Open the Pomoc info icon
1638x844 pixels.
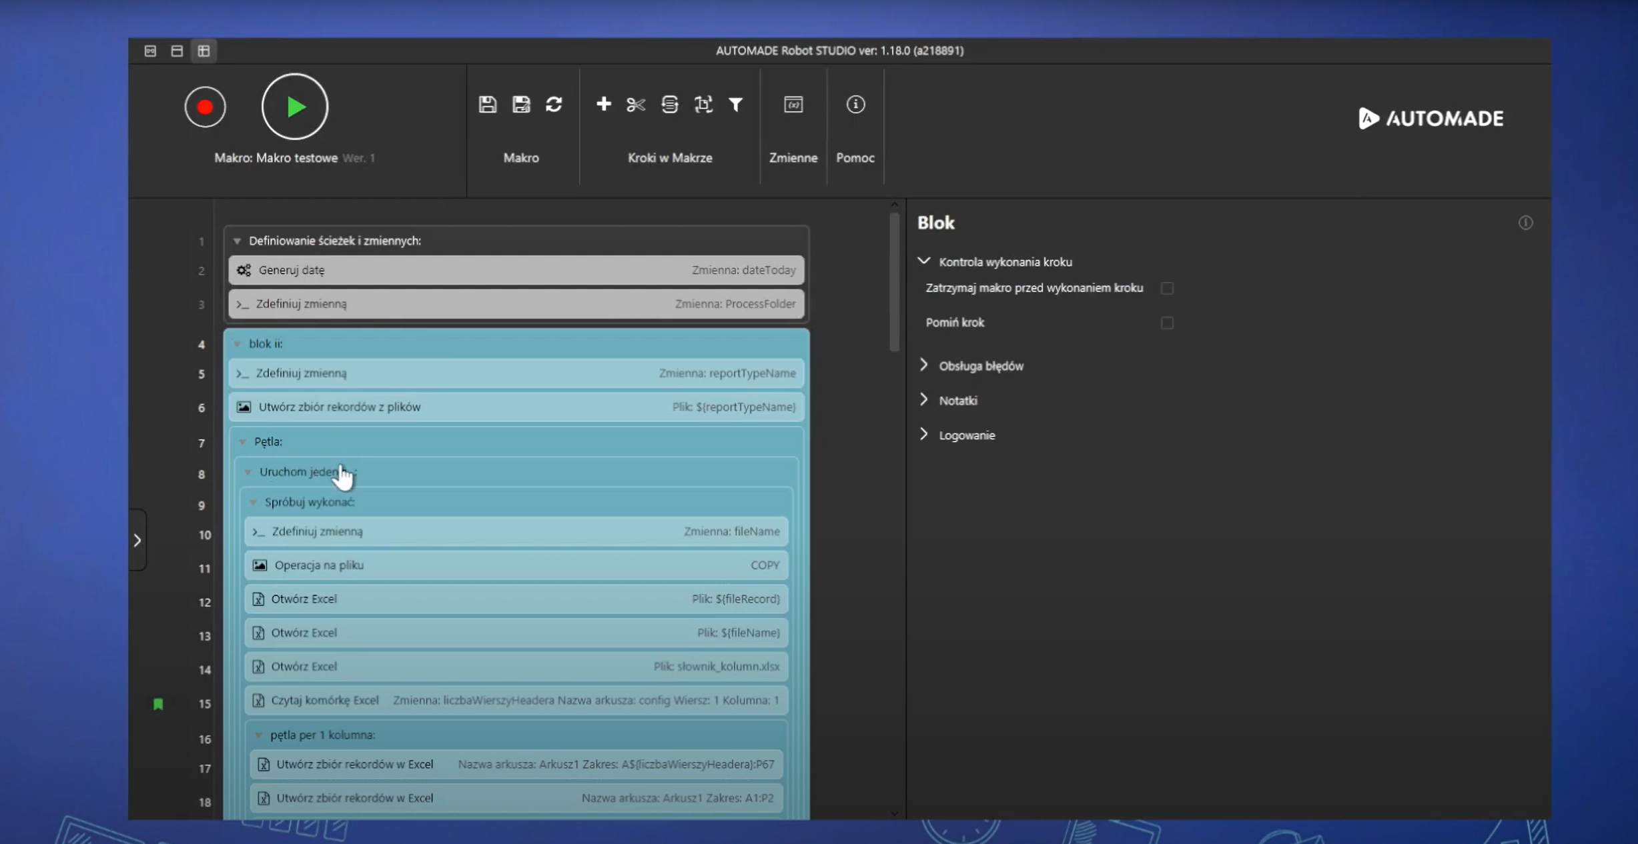click(x=855, y=104)
